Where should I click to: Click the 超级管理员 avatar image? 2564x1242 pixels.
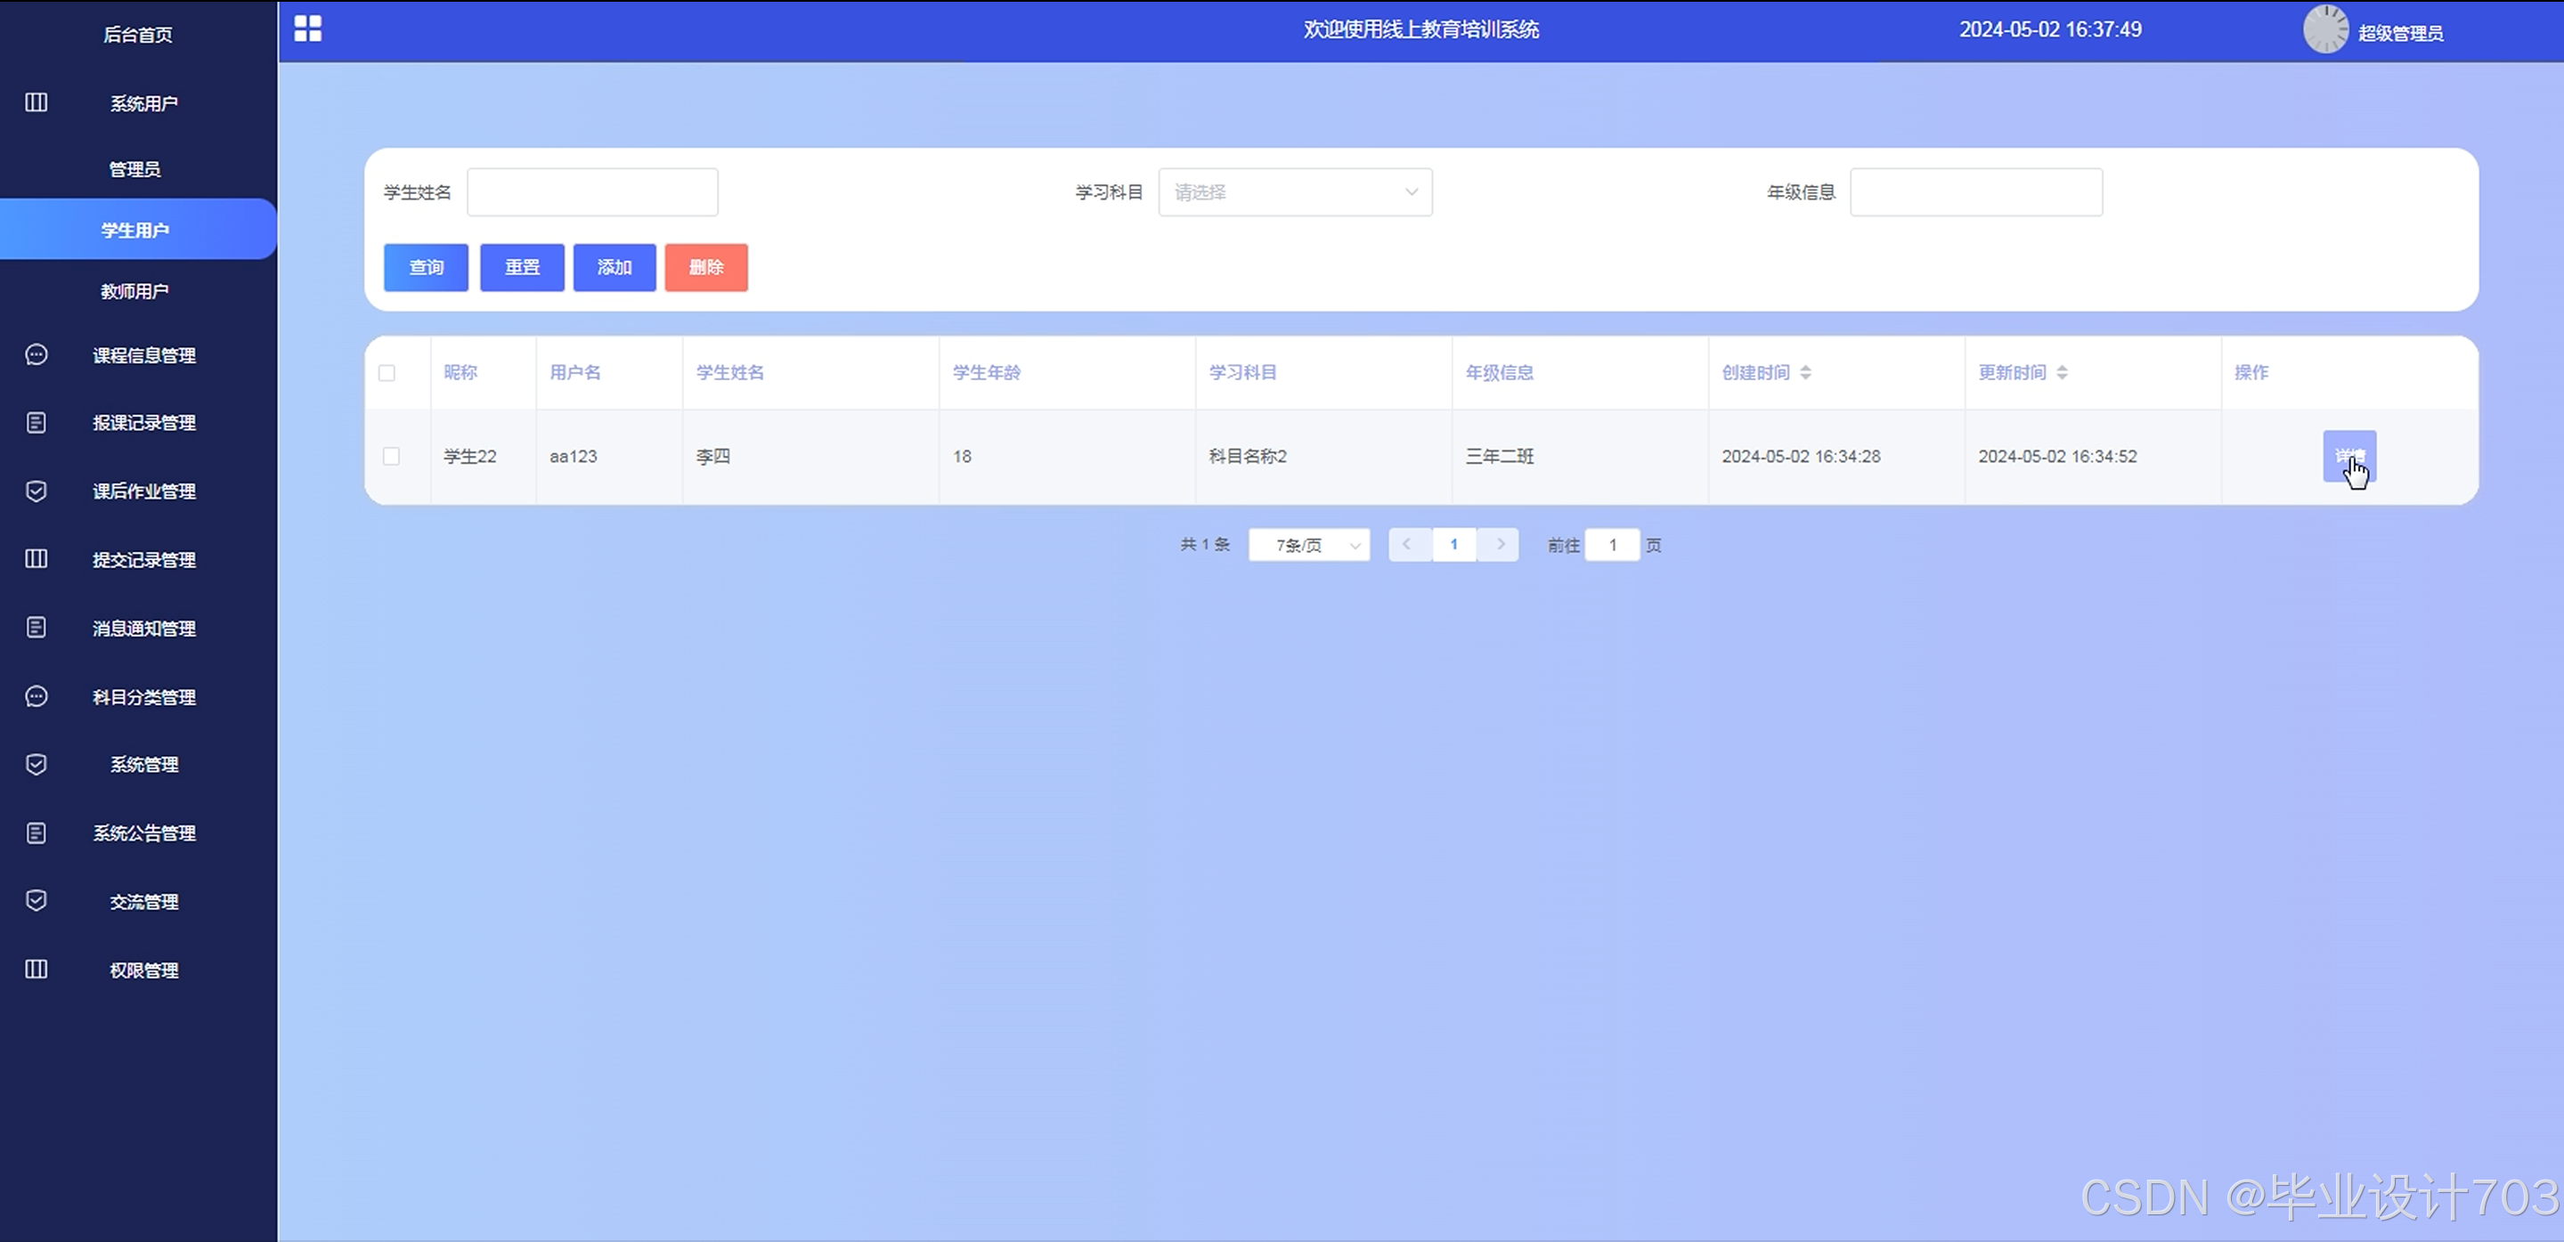[x=2325, y=30]
